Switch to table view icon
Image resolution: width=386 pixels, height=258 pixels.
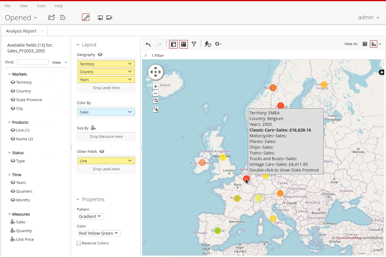[x=365, y=44]
